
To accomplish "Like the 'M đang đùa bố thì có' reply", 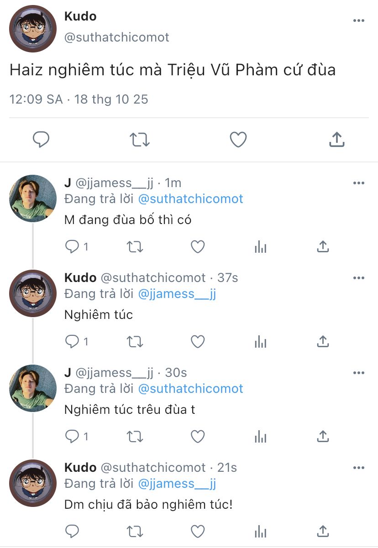I will (198, 247).
